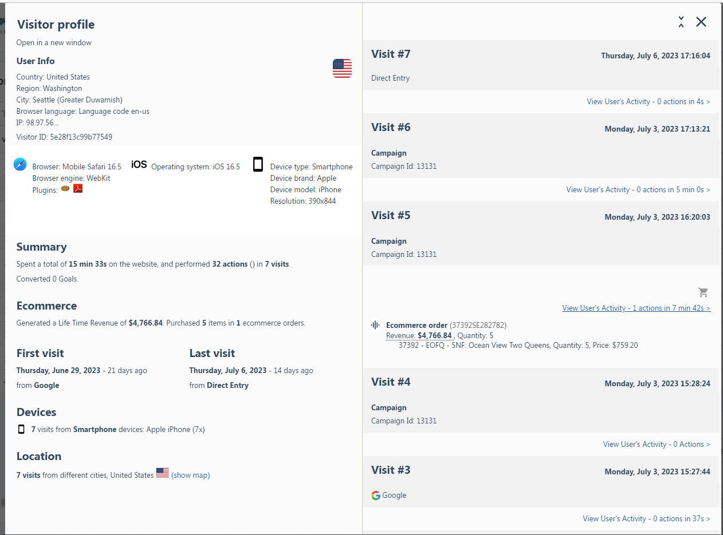Collapse the visits list with the chevrons icon
The height and width of the screenshot is (535, 723).
(x=681, y=22)
